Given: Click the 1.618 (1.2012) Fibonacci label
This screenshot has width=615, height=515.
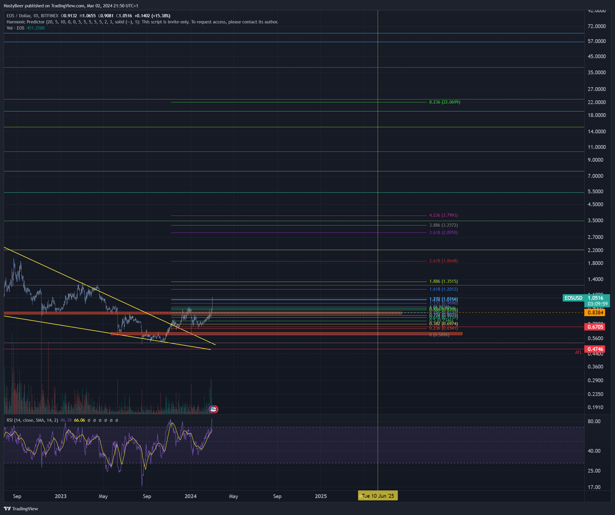Looking at the screenshot, I should tap(443, 289).
